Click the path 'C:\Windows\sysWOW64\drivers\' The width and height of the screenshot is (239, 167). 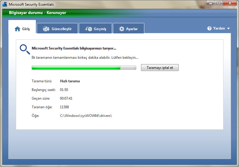pyautogui.click(x=86, y=116)
